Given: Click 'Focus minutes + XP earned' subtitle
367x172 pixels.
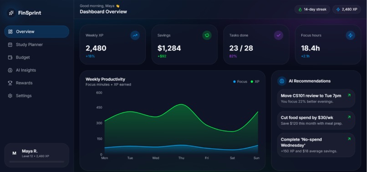Looking at the screenshot, I should tap(108, 85).
